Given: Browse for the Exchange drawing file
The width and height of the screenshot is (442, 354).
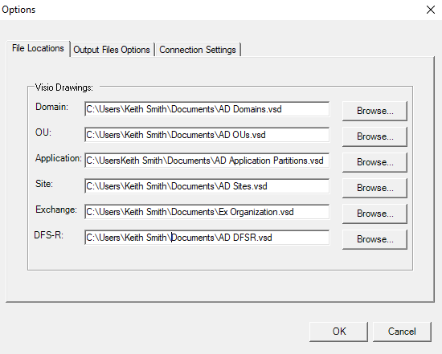Looking at the screenshot, I should 375,214.
